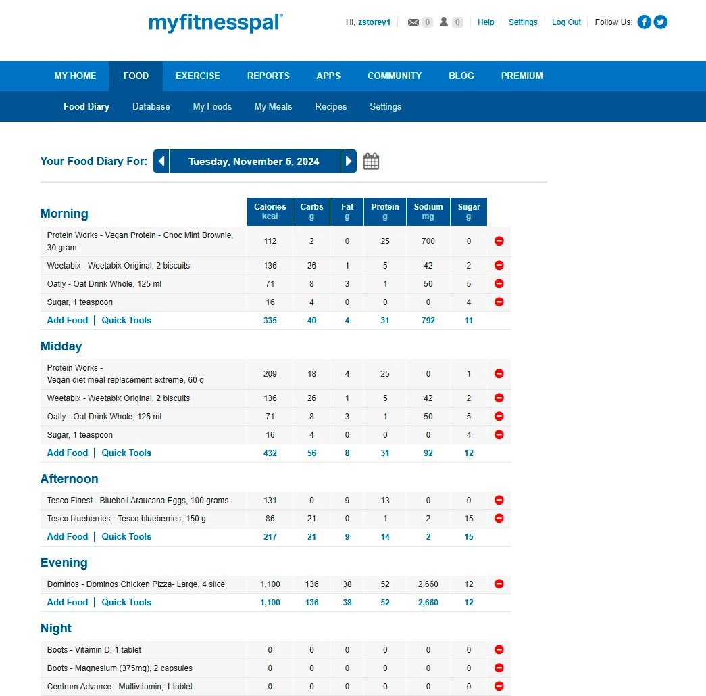Image resolution: width=706 pixels, height=696 pixels.
Task: Click the Sugar g column header
Action: pos(469,212)
